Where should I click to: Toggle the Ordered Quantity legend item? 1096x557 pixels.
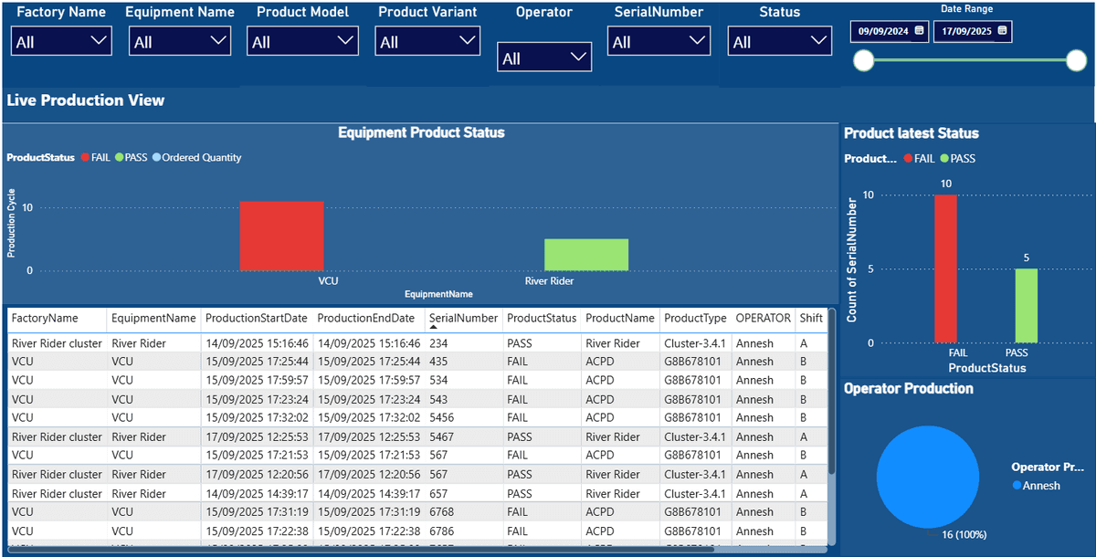click(x=201, y=157)
